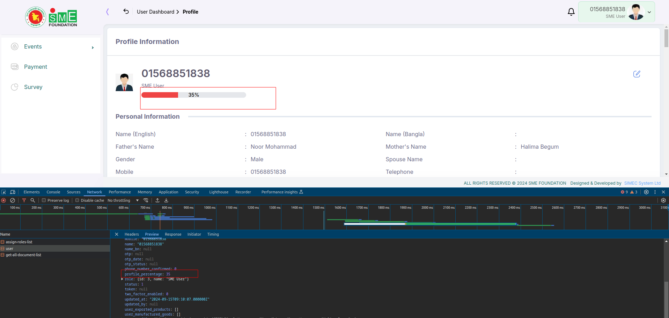Click the Payment sidebar icon
669x318 pixels.
point(15,67)
